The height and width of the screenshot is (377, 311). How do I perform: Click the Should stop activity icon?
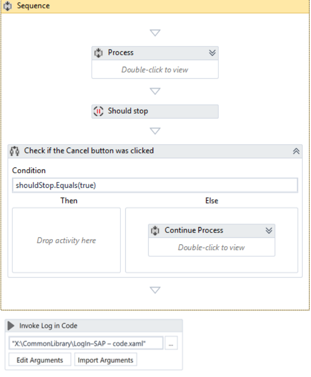pyautogui.click(x=98, y=111)
